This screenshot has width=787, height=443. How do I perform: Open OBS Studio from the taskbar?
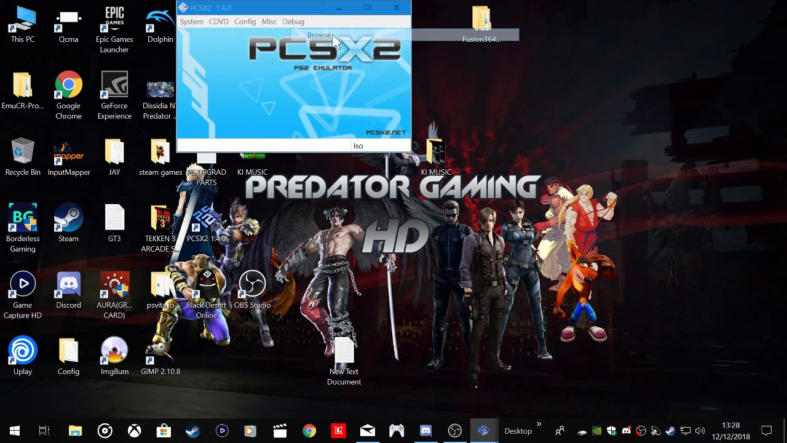point(455,431)
